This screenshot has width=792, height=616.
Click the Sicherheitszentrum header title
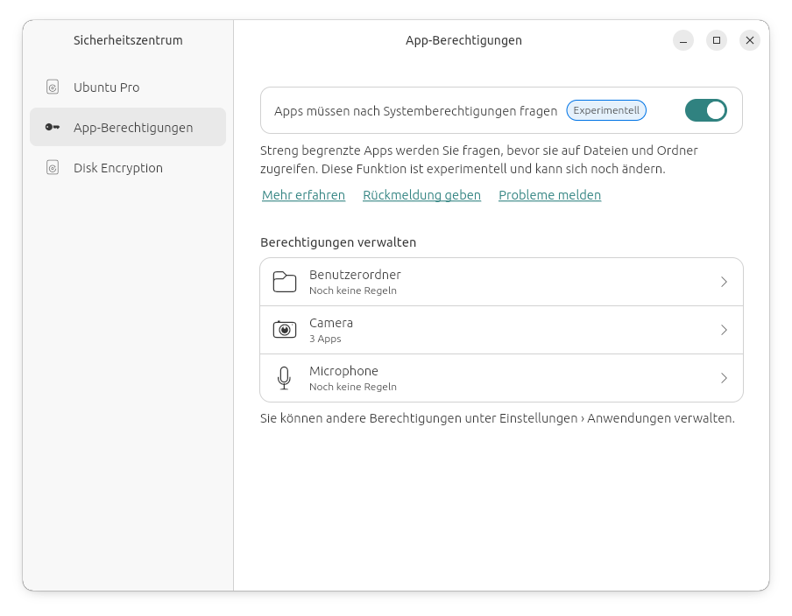(x=128, y=39)
